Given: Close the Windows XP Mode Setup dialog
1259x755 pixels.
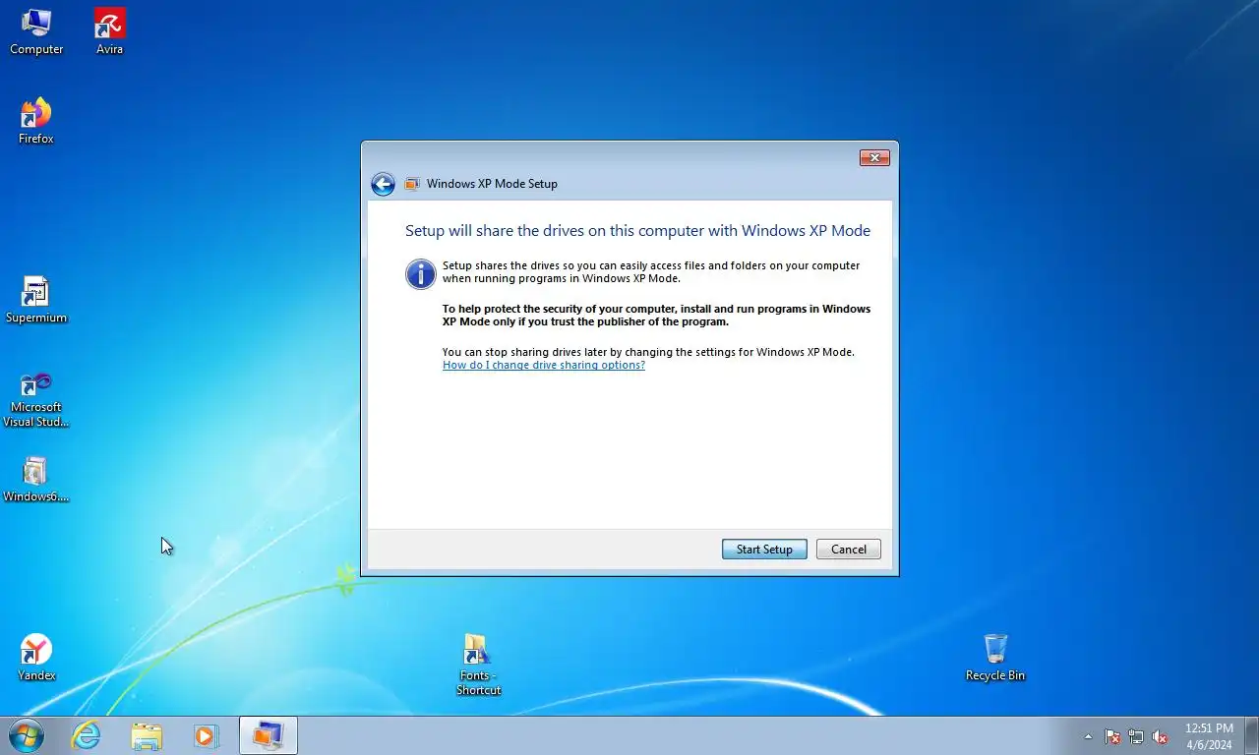Looking at the screenshot, I should pos(874,157).
